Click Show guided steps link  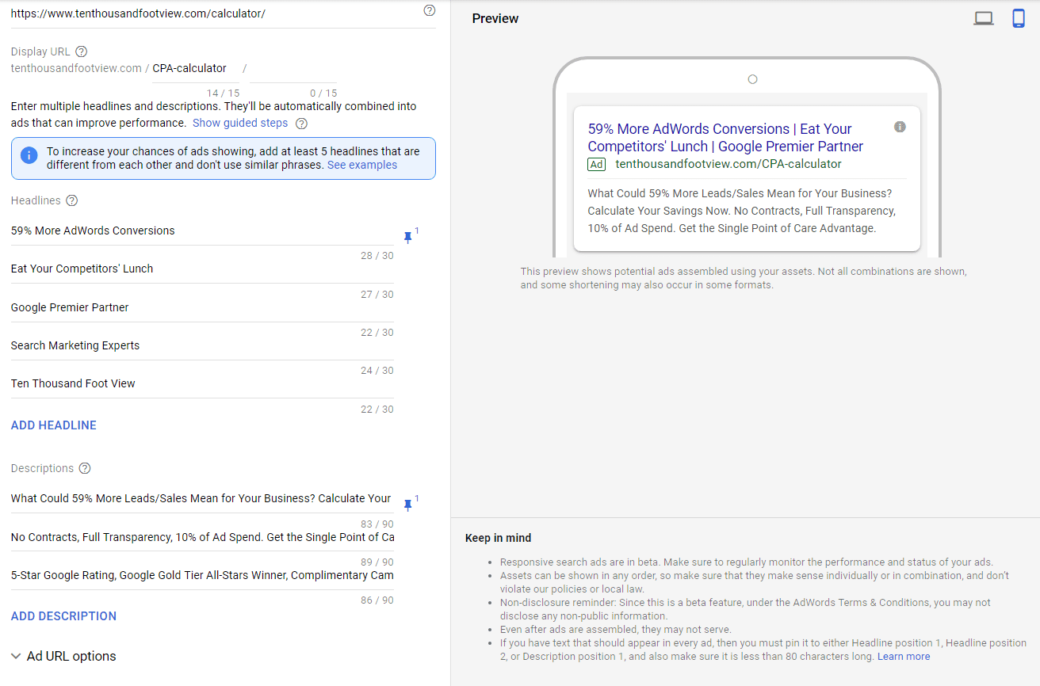coord(240,123)
